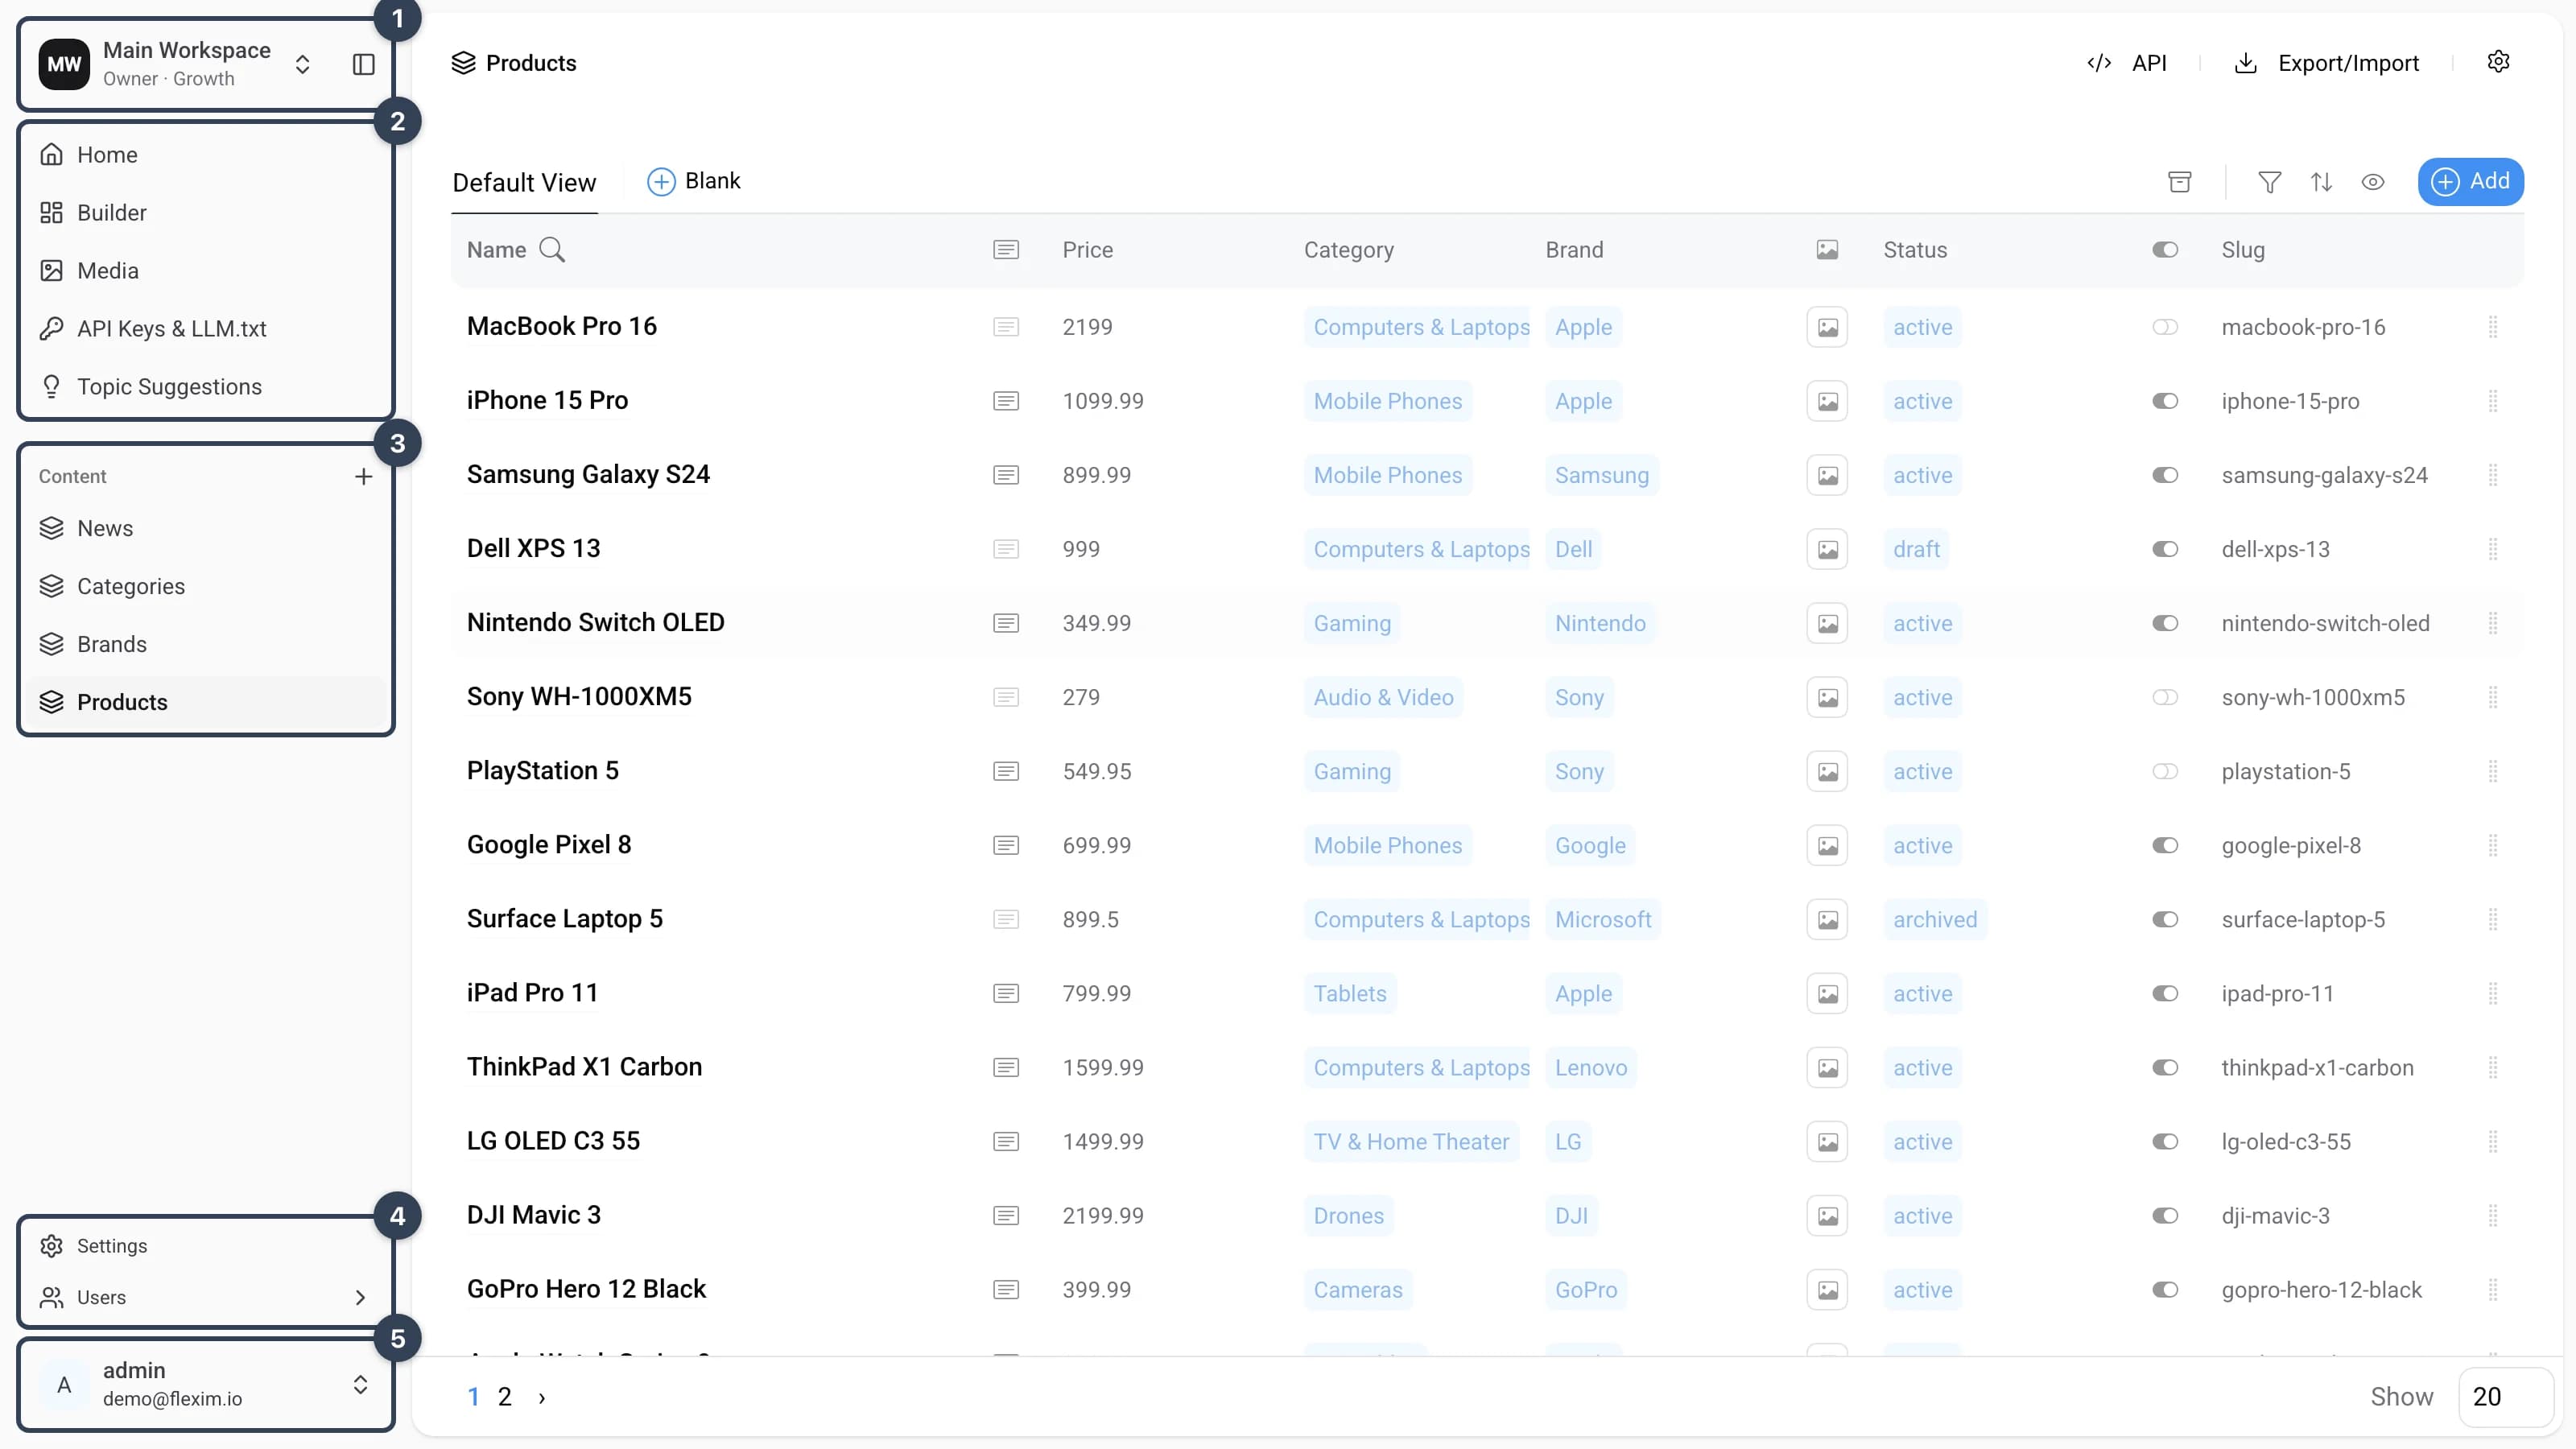Screen dimensions: 2576x1449
Task: Click the image column header icon
Action: tap(1827, 250)
